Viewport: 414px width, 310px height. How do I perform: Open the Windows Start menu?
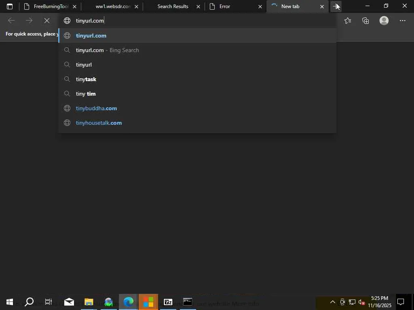coord(10,302)
